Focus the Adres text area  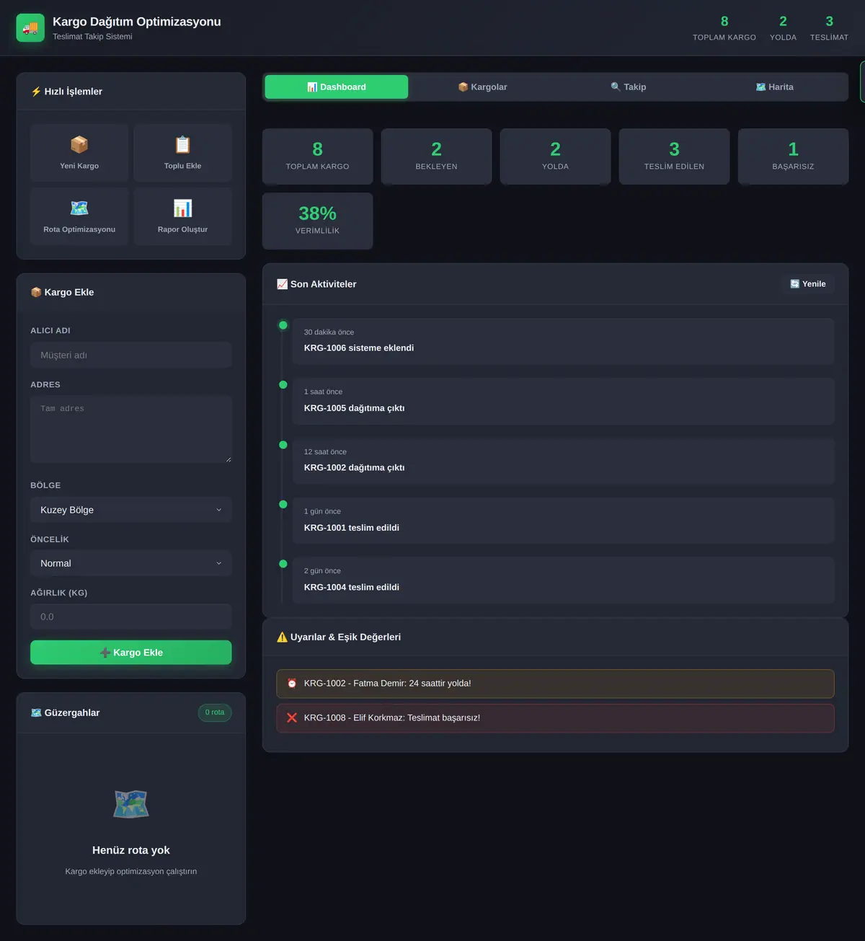131,429
